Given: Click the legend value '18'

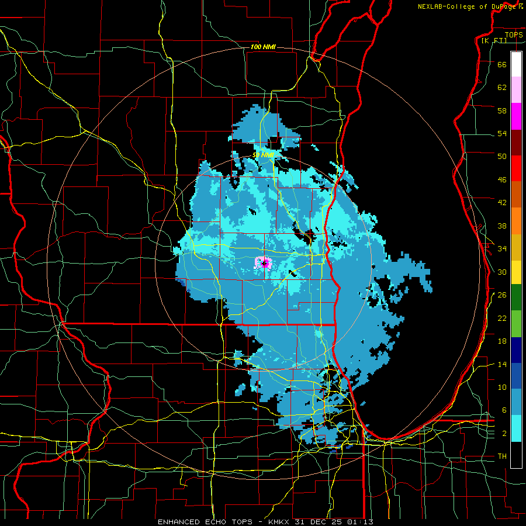Looking at the screenshot, I should (502, 341).
